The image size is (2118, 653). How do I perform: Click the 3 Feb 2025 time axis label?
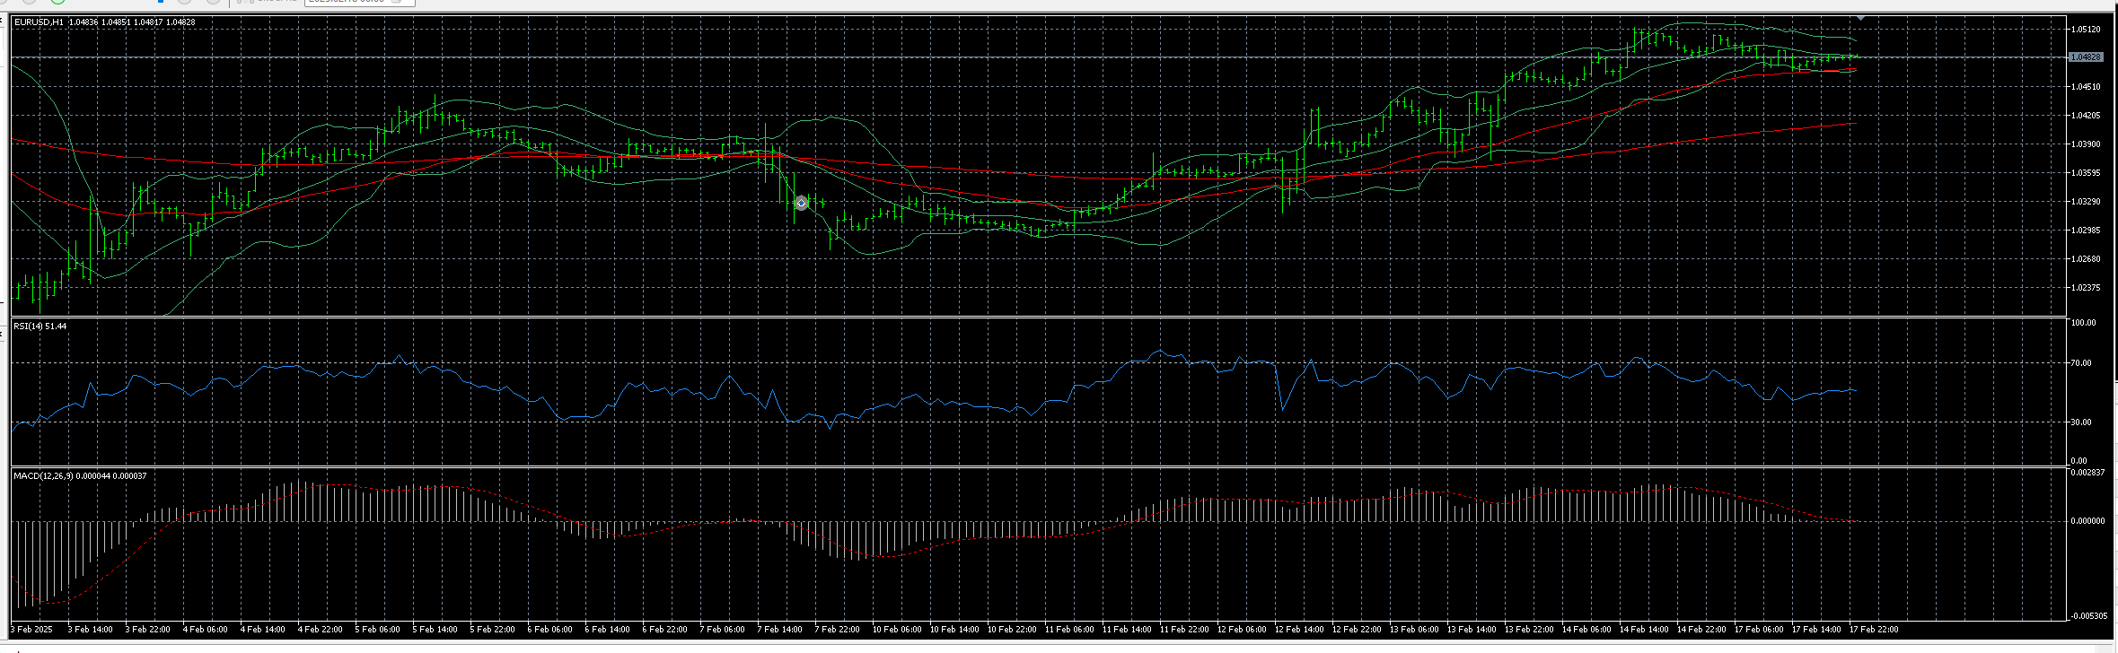point(32,630)
